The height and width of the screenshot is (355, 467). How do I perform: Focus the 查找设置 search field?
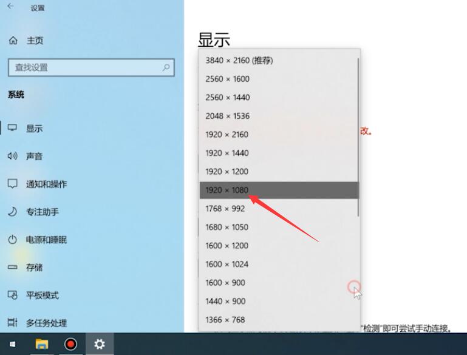[x=91, y=67]
